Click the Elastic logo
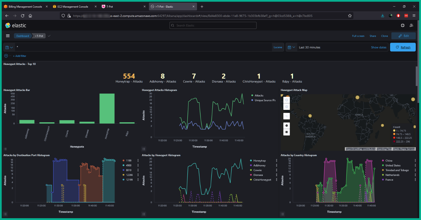The height and width of the screenshot is (220, 421). click(16, 25)
